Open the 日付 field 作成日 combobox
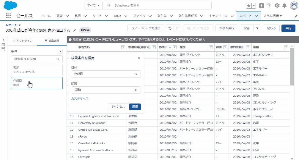Image resolution: width=299 pixels, height=160 pixels. coord(106,74)
